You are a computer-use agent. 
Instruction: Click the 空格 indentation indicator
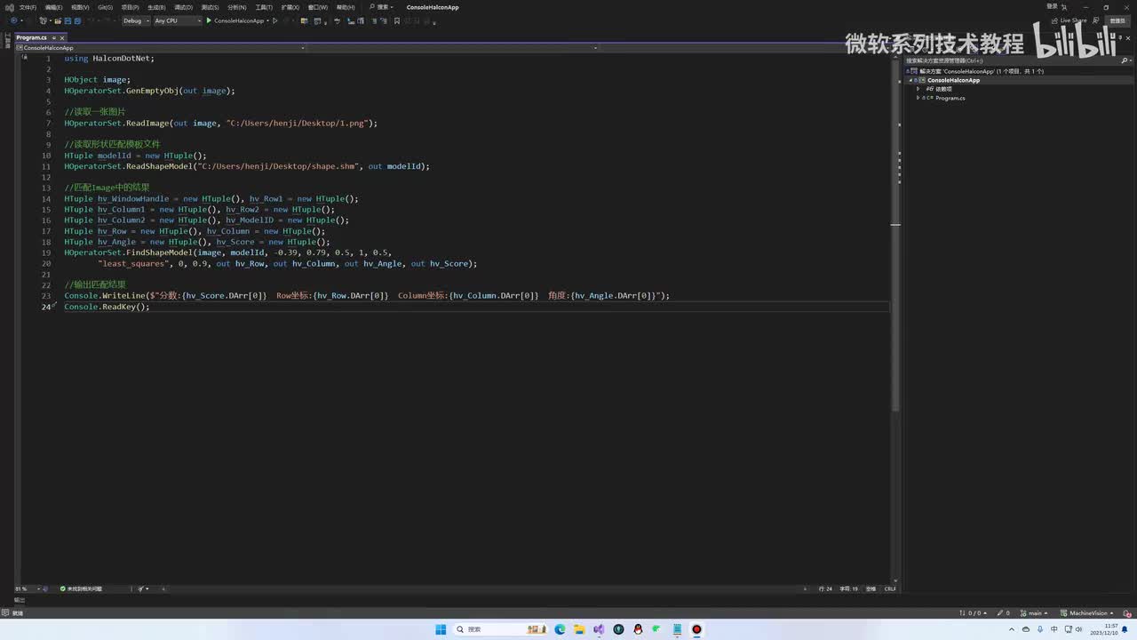point(871,588)
